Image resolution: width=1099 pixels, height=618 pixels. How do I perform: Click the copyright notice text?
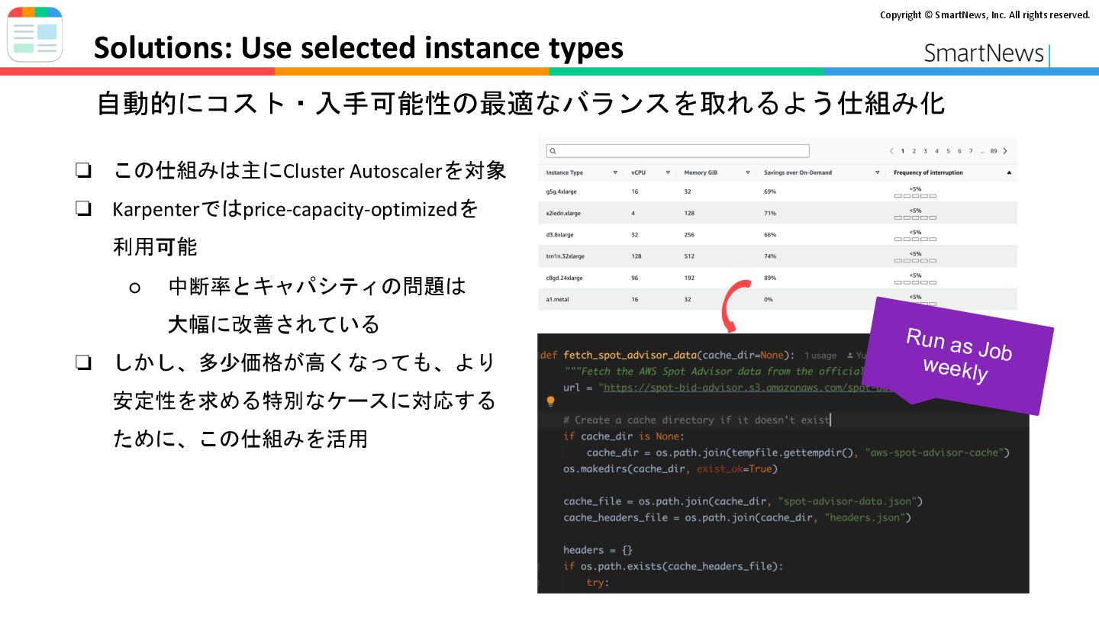(x=985, y=14)
